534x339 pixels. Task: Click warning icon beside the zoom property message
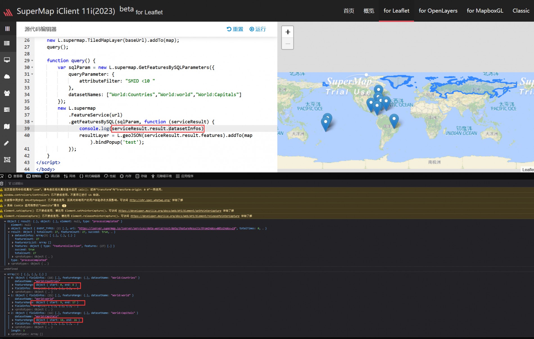(1, 190)
